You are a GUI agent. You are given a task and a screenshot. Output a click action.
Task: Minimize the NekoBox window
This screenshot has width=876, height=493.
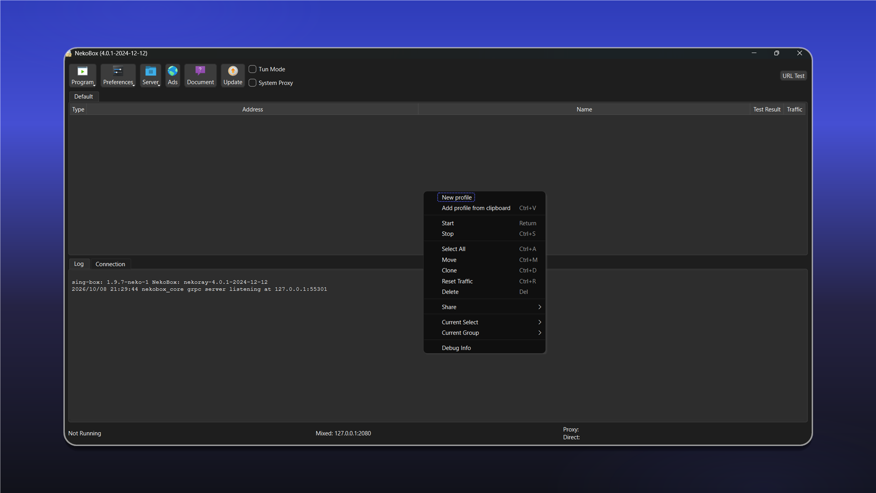pyautogui.click(x=754, y=53)
